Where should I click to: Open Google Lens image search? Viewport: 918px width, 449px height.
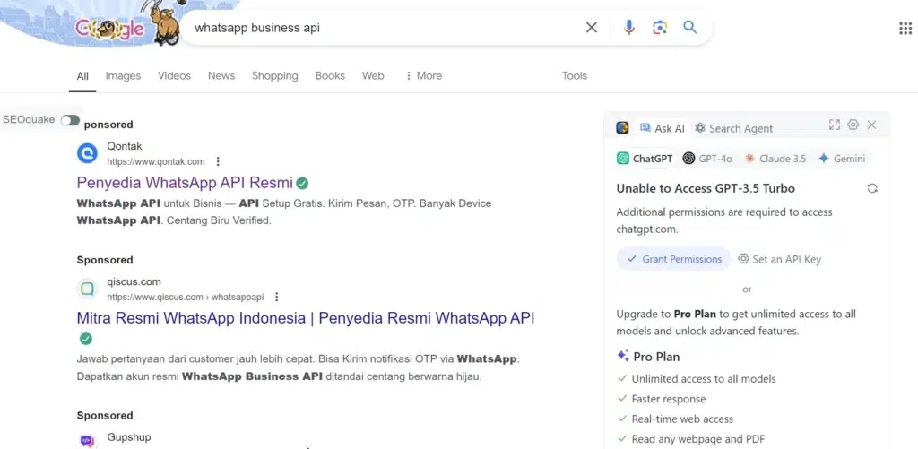660,28
